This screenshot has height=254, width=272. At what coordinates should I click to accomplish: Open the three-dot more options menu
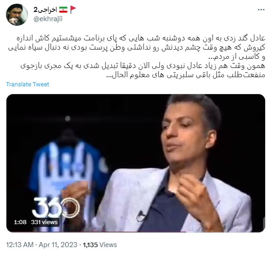[261, 10]
